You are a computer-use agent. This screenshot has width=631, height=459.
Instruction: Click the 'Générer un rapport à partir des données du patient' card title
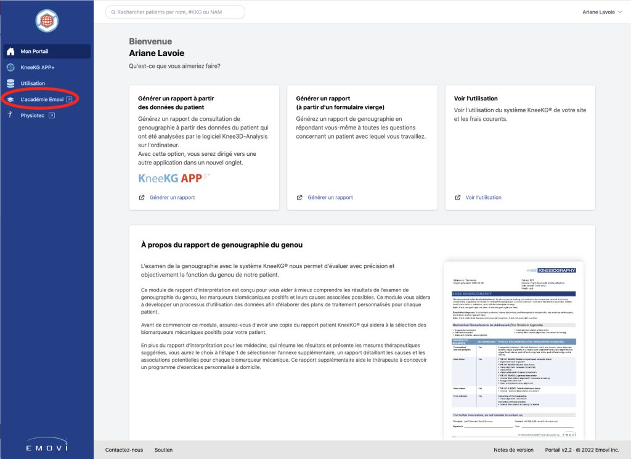click(176, 102)
